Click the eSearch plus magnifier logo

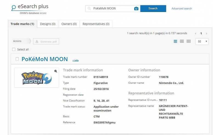click(x=13, y=8)
